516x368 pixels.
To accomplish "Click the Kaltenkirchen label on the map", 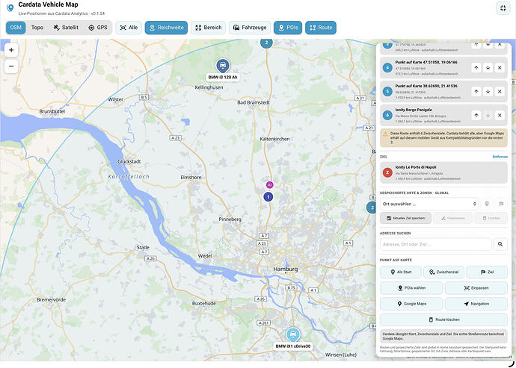I will (274, 139).
